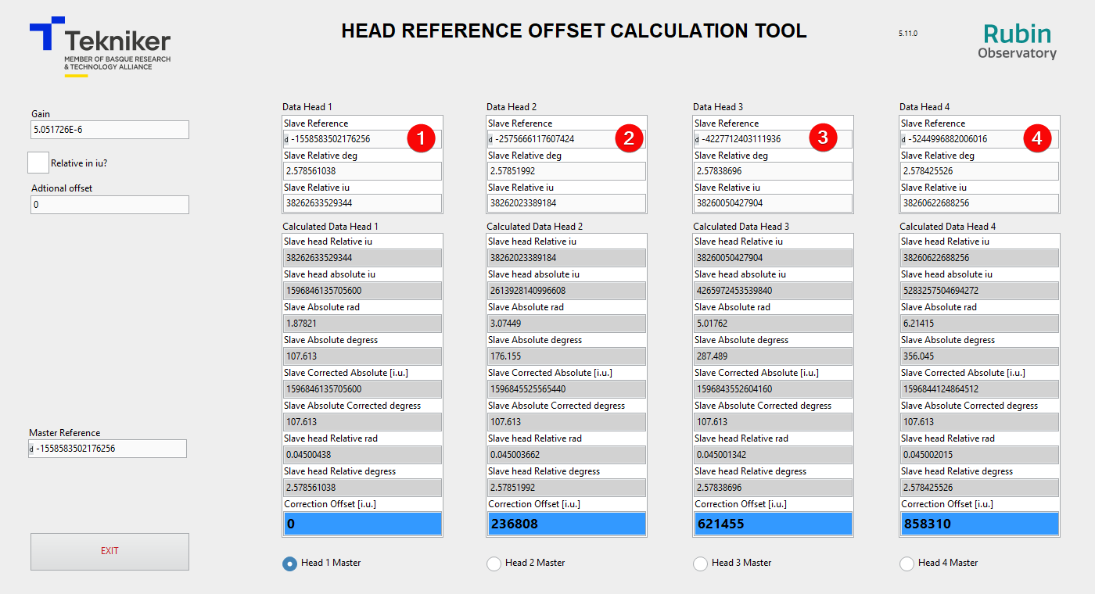The height and width of the screenshot is (594, 1095).
Task: Open Data Head 4 Slave Reference format selector
Action: [x=903, y=140]
